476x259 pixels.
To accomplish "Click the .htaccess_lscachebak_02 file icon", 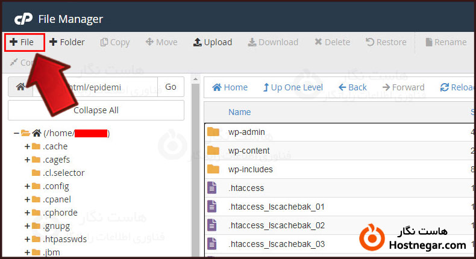I will click(212, 225).
